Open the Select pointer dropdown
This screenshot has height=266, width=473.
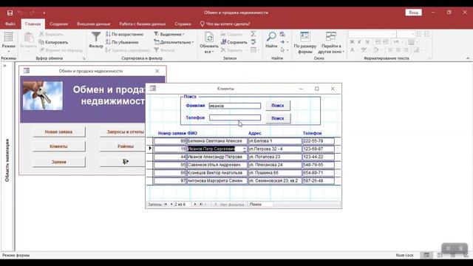pos(284,50)
